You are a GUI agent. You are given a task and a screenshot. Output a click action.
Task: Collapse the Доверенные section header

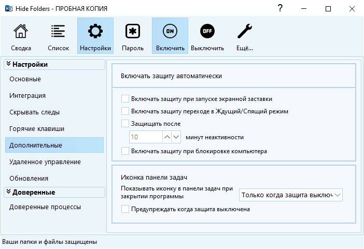[x=54, y=193]
